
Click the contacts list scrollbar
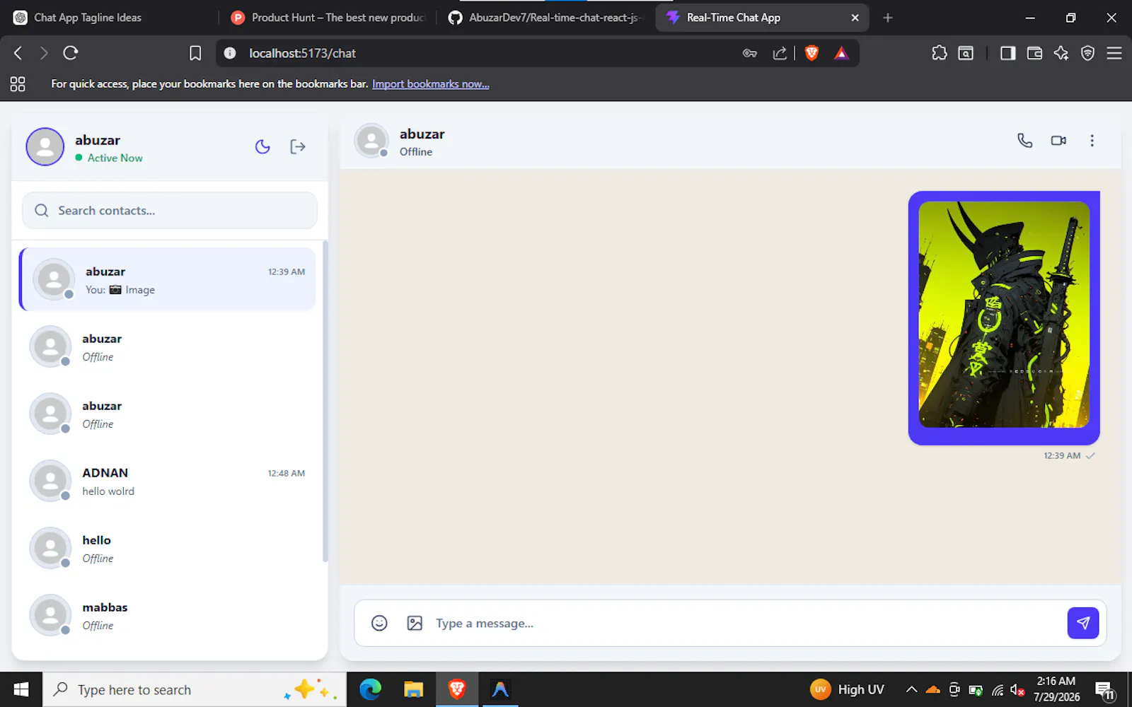coord(325,401)
